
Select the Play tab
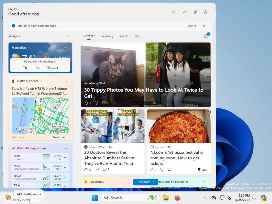coord(137,36)
